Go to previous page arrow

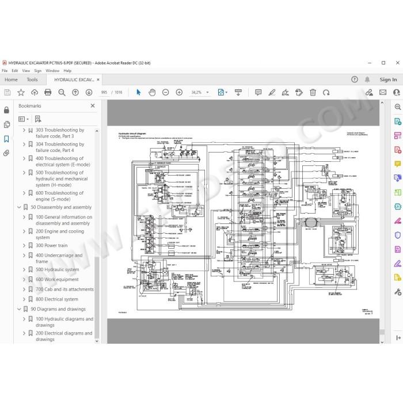click(x=75, y=92)
